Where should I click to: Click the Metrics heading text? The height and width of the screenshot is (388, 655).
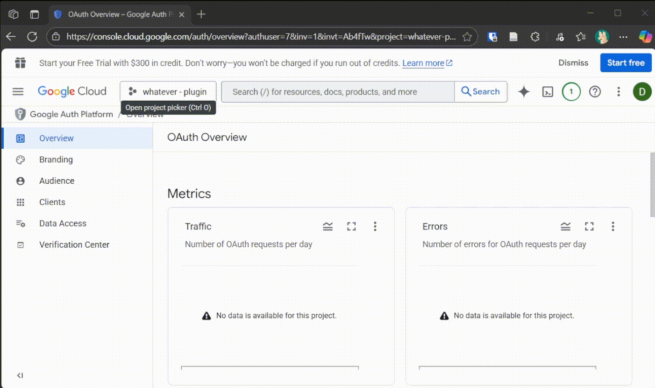189,194
